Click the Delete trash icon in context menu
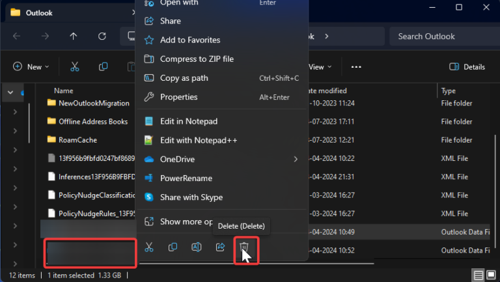Image resolution: width=500 pixels, height=282 pixels. (244, 247)
